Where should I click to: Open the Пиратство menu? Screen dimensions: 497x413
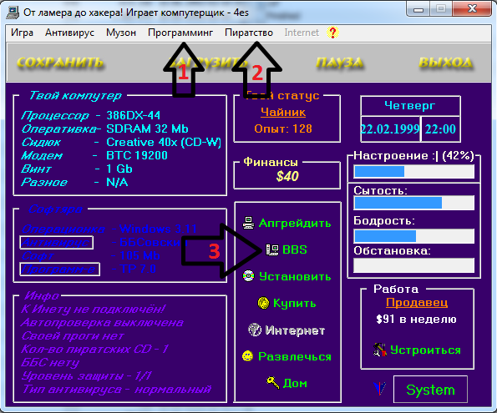point(249,33)
